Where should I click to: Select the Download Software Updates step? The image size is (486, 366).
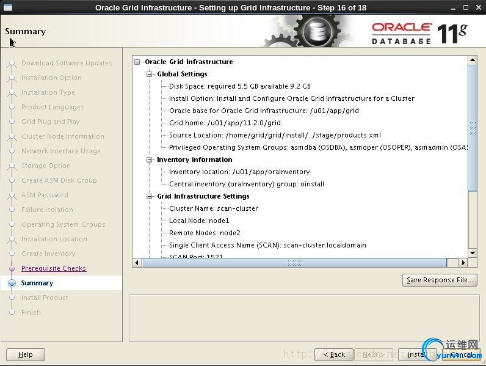click(67, 63)
